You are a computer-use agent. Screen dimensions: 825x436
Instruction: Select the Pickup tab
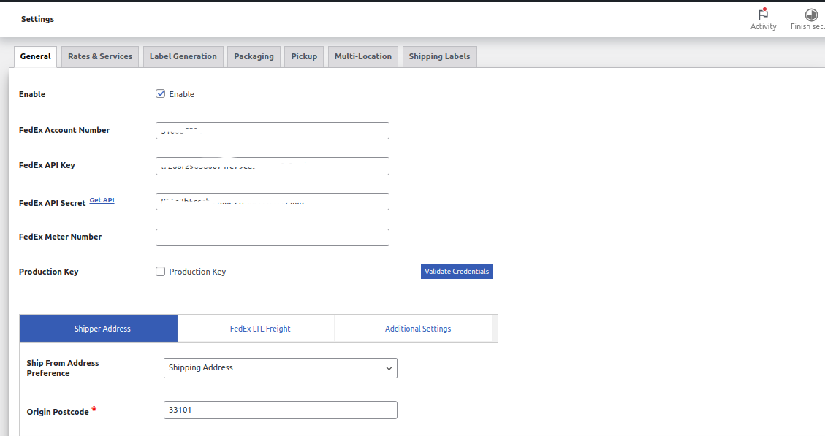pos(304,56)
